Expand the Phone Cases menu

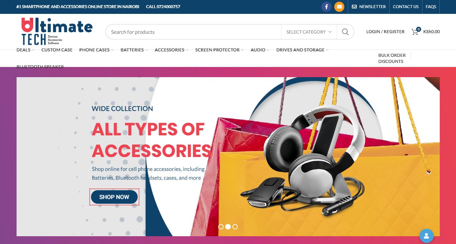click(x=96, y=50)
